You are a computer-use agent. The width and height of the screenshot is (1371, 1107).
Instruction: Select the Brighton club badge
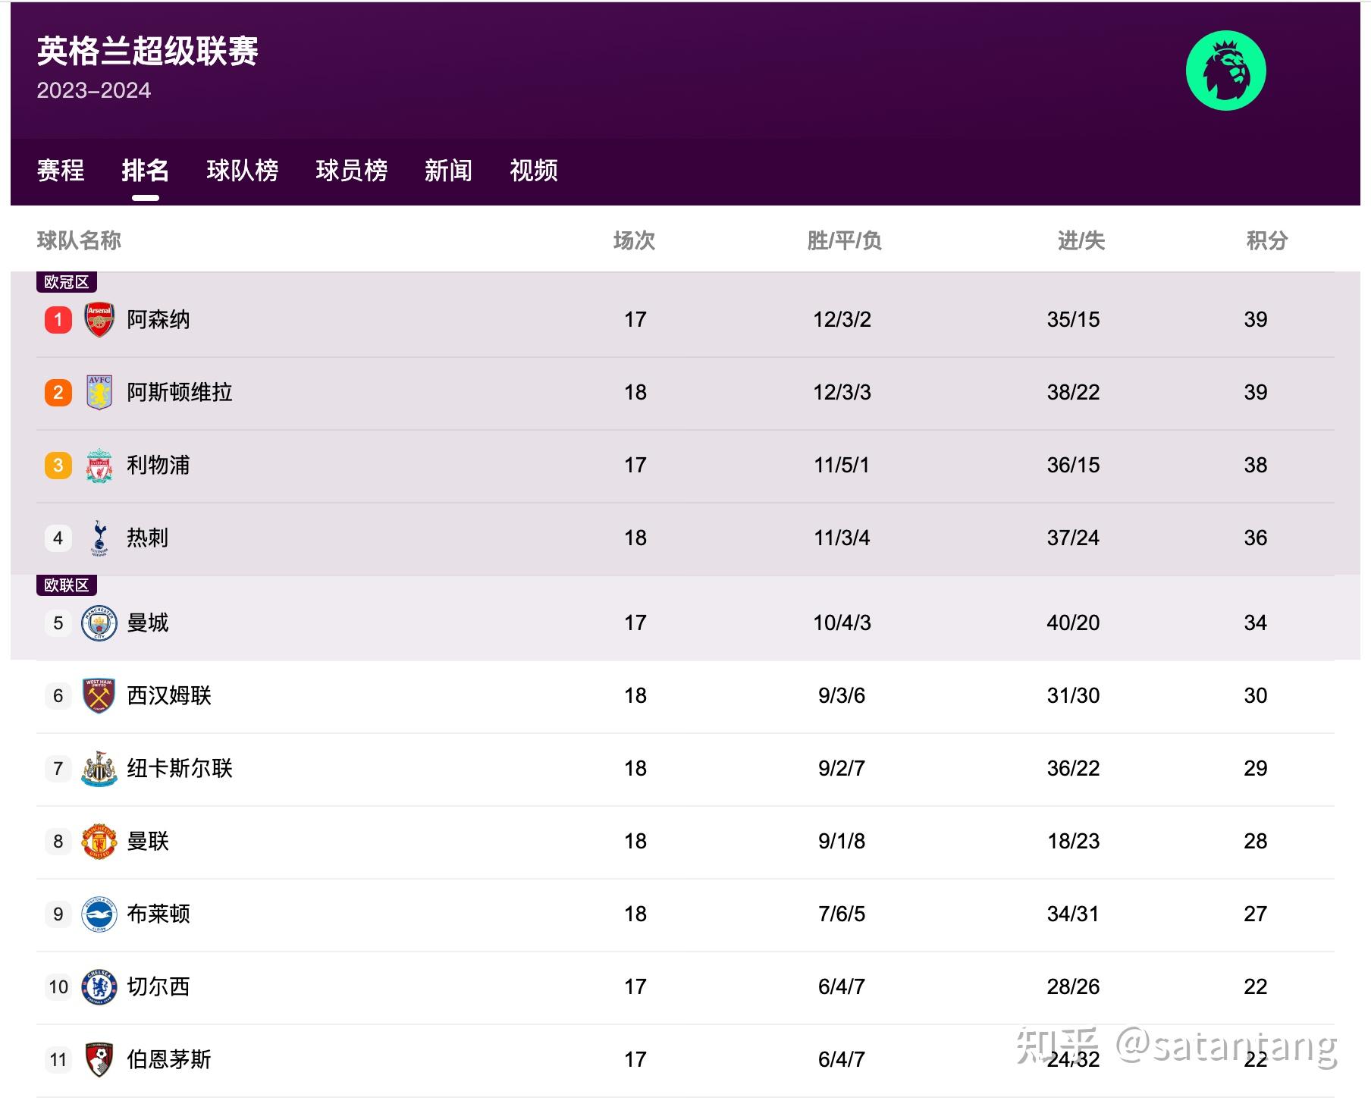pyautogui.click(x=98, y=914)
